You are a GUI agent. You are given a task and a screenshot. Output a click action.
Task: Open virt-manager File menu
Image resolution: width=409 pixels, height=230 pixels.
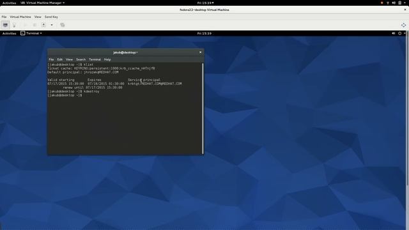point(4,17)
